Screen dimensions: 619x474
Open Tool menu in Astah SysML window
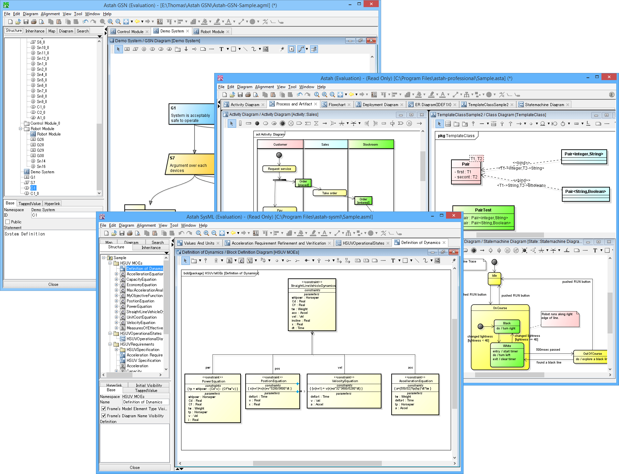(x=174, y=225)
